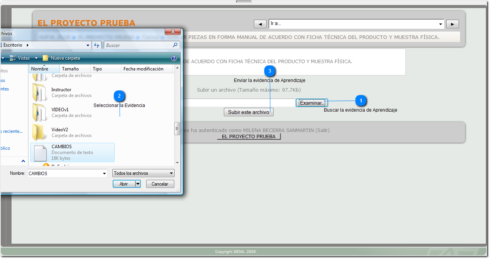Select the VIDEOv1 folder icon
492x261 pixels.
pyautogui.click(x=40, y=112)
